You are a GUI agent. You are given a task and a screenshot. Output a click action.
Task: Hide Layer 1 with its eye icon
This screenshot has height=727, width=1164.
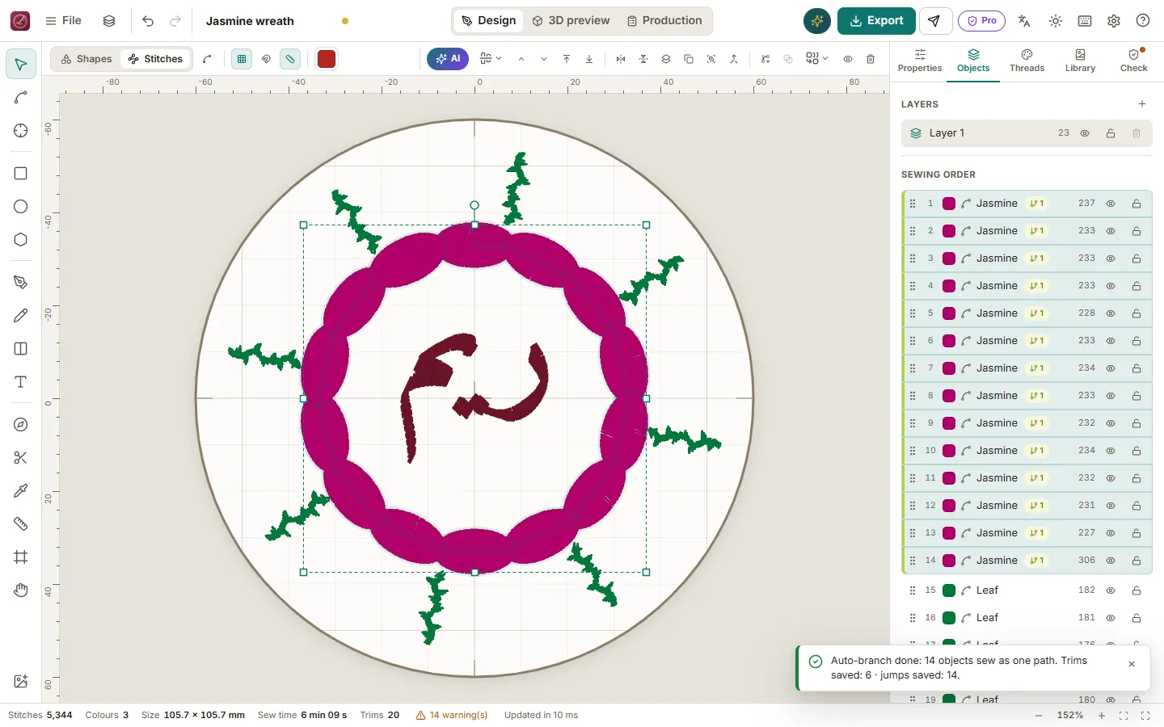pyautogui.click(x=1085, y=133)
